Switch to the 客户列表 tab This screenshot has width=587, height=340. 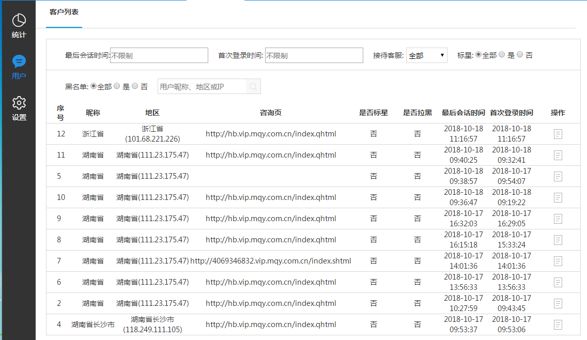pos(64,11)
